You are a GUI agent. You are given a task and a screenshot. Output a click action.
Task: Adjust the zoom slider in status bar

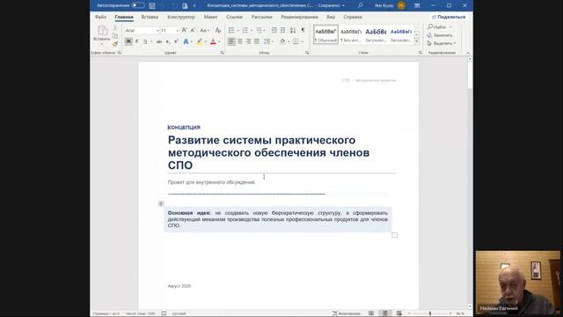(430, 313)
